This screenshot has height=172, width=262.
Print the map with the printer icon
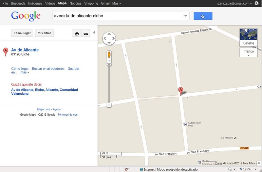pyautogui.click(x=77, y=33)
